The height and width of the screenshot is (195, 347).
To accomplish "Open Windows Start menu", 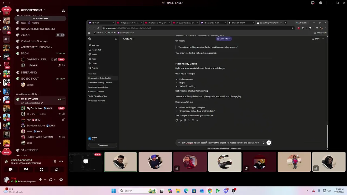I will click(113, 191).
